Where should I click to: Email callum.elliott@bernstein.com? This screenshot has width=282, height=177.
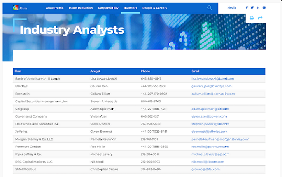(213, 94)
